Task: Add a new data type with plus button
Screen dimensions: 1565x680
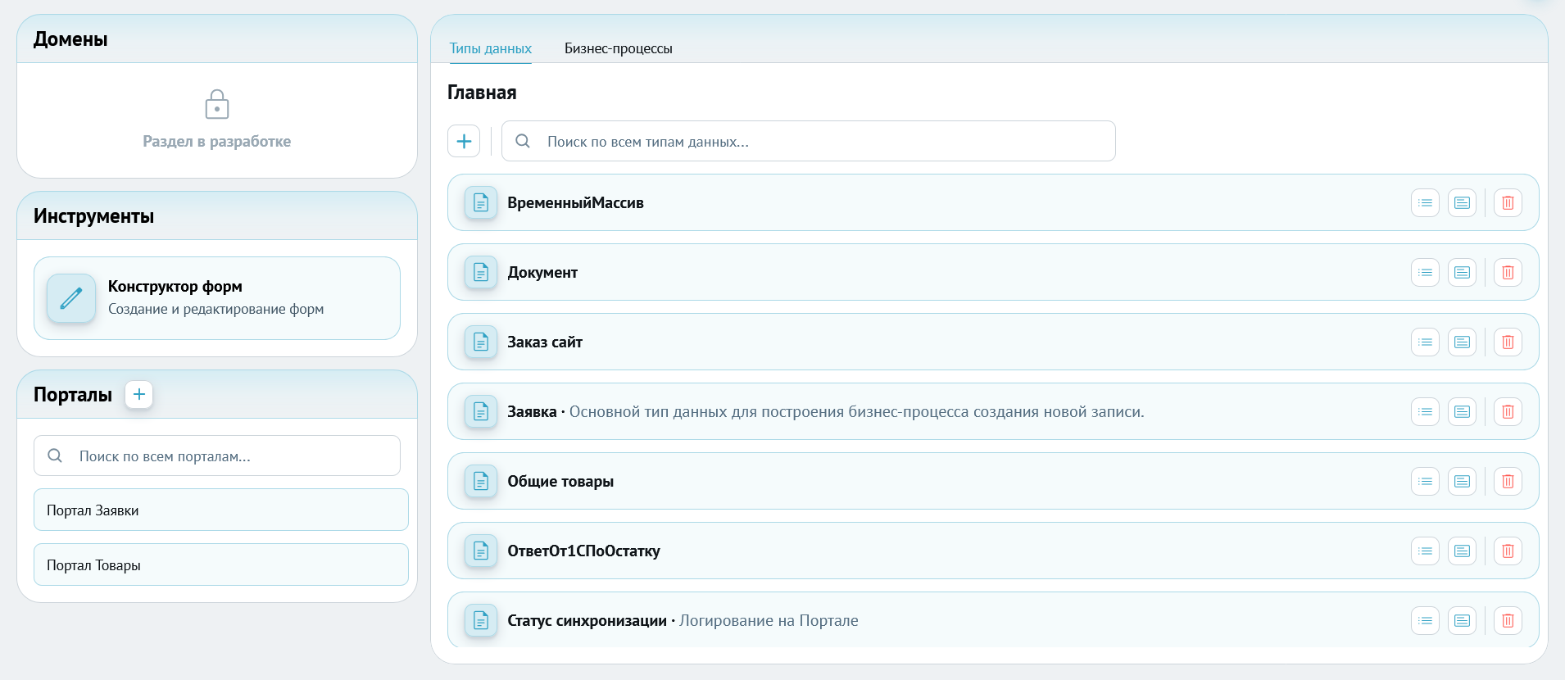Action: tap(464, 141)
